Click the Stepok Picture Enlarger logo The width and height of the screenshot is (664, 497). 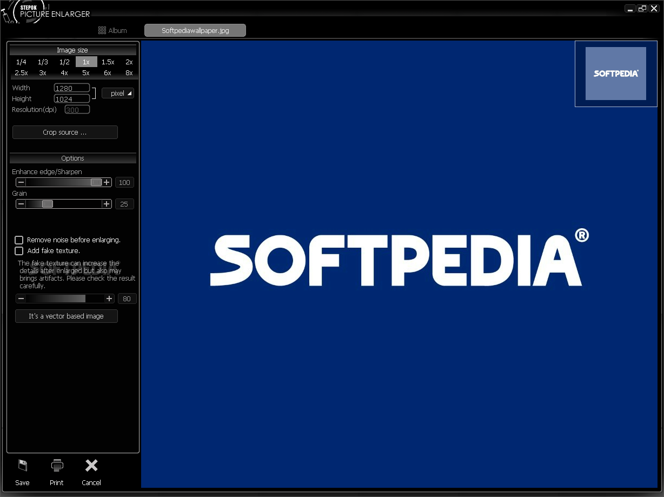point(46,11)
